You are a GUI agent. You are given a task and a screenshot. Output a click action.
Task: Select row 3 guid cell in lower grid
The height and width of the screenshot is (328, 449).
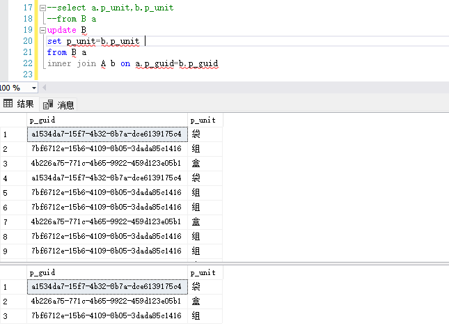(107, 315)
